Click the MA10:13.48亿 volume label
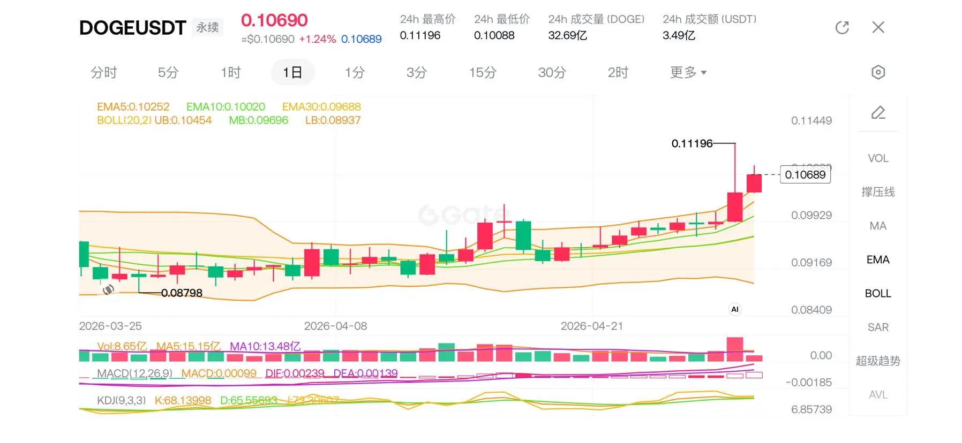 tap(265, 346)
